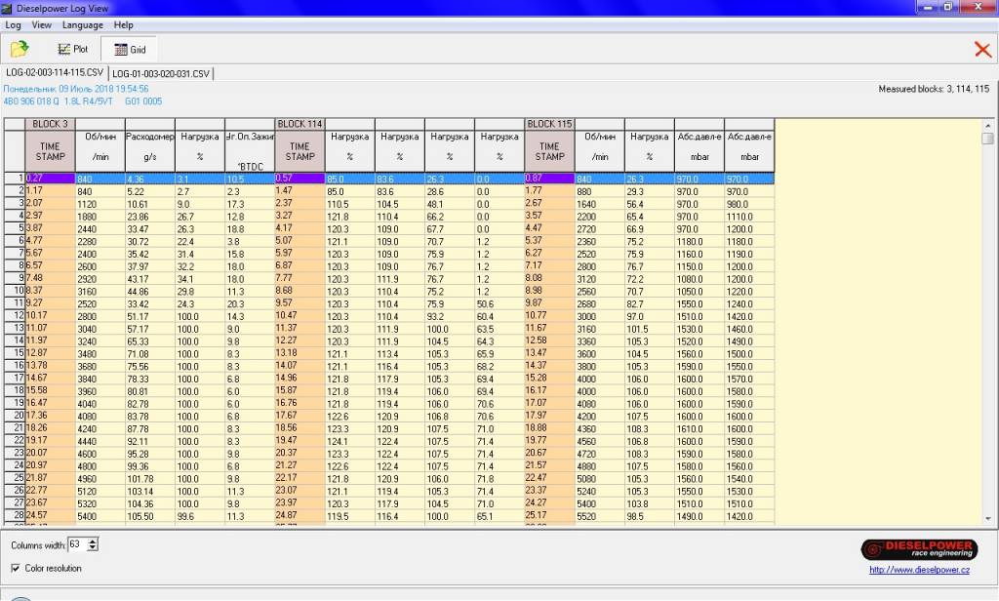Toggle the Color resolution checkbox
This screenshot has width=999, height=601.
coord(16,568)
